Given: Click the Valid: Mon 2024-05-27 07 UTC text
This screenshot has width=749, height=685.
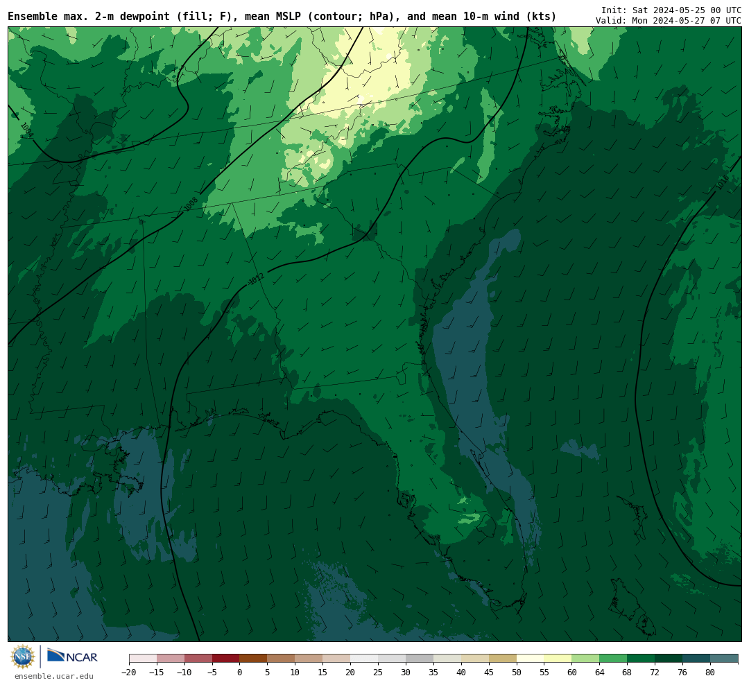Looking at the screenshot, I should point(669,21).
